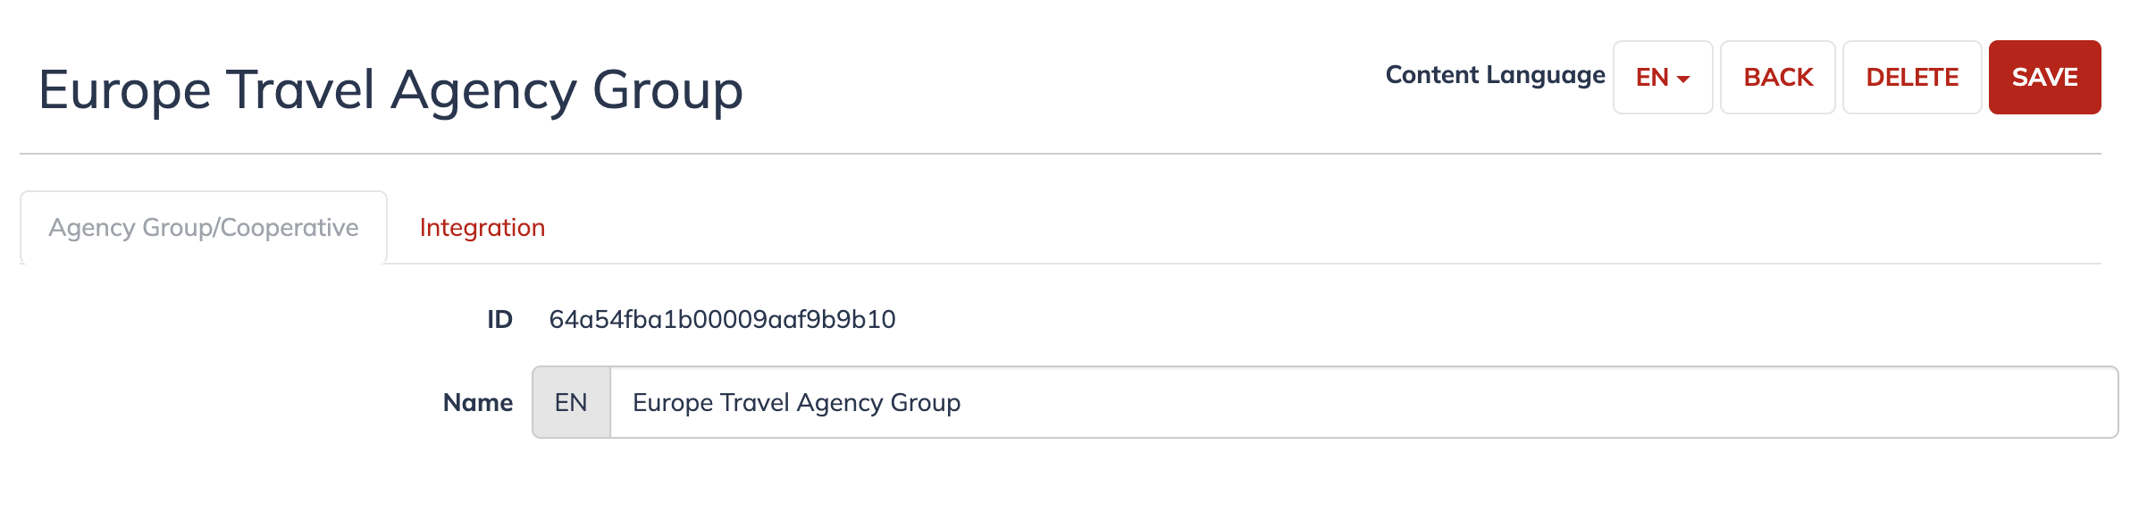Click the ID field label
The width and height of the screenshot is (2139, 529).
(499, 319)
